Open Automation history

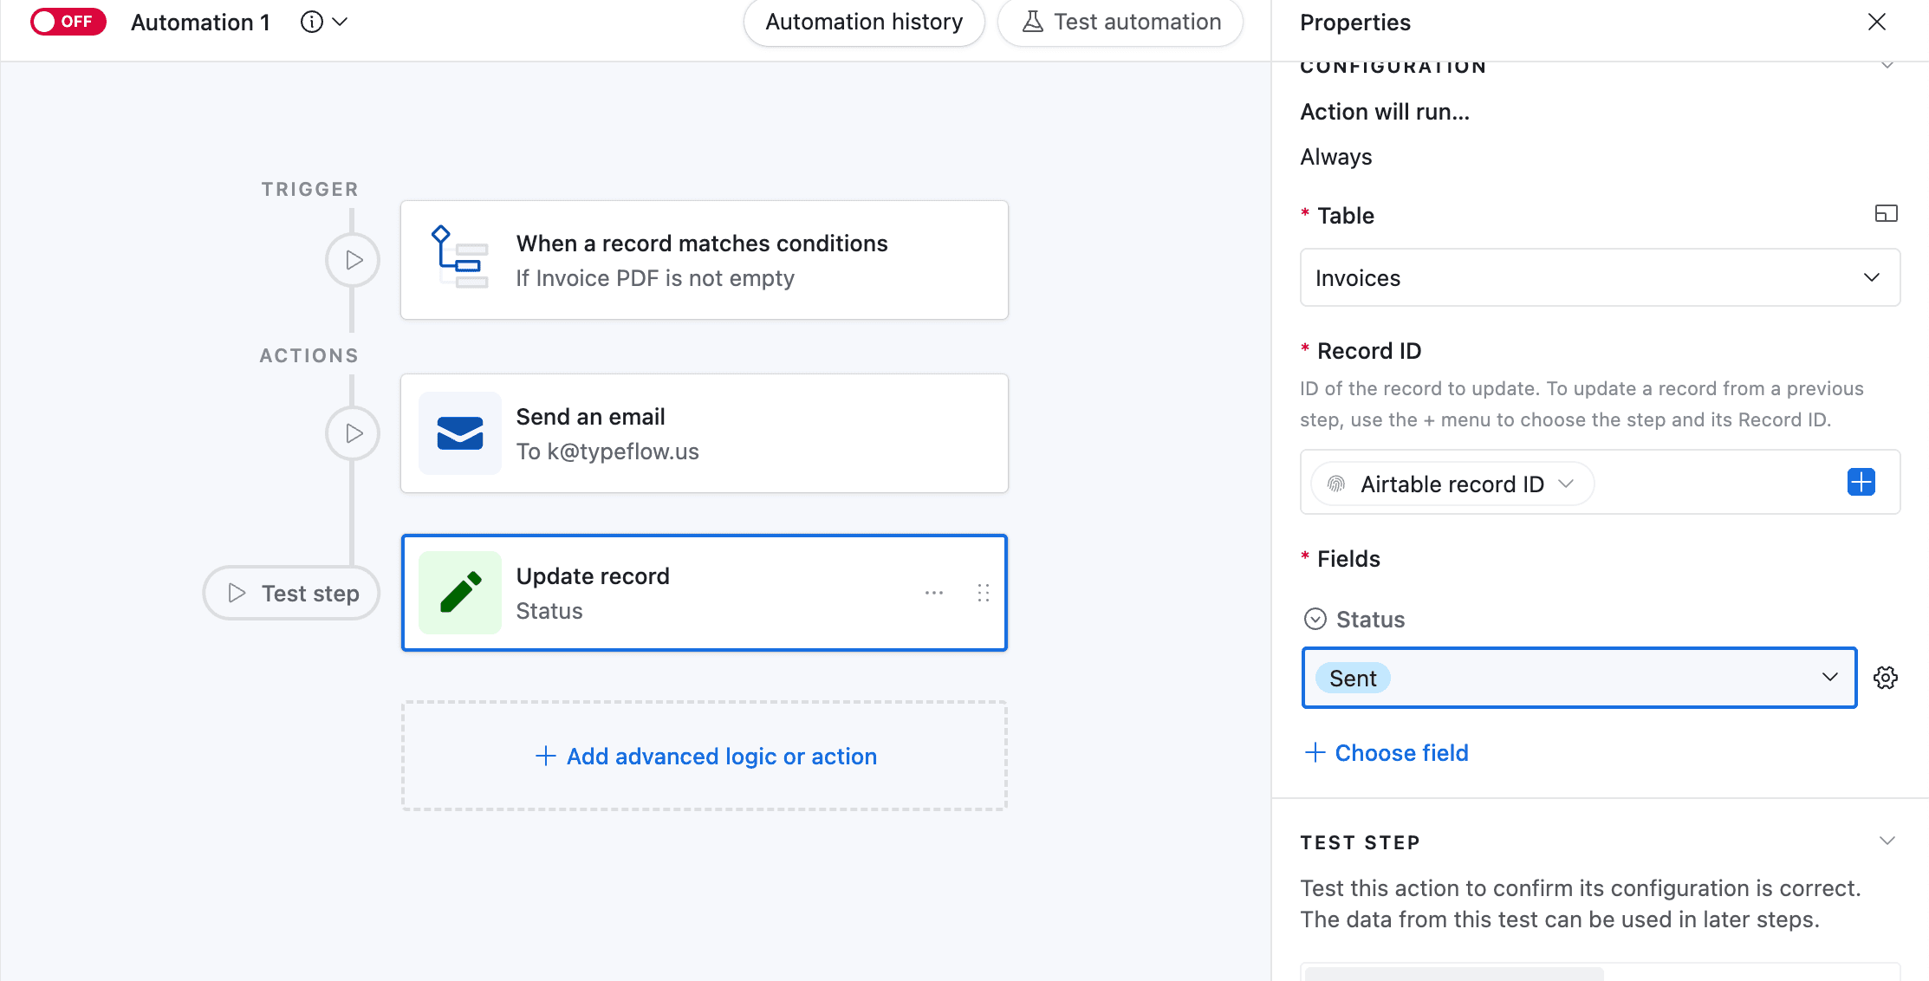click(863, 22)
